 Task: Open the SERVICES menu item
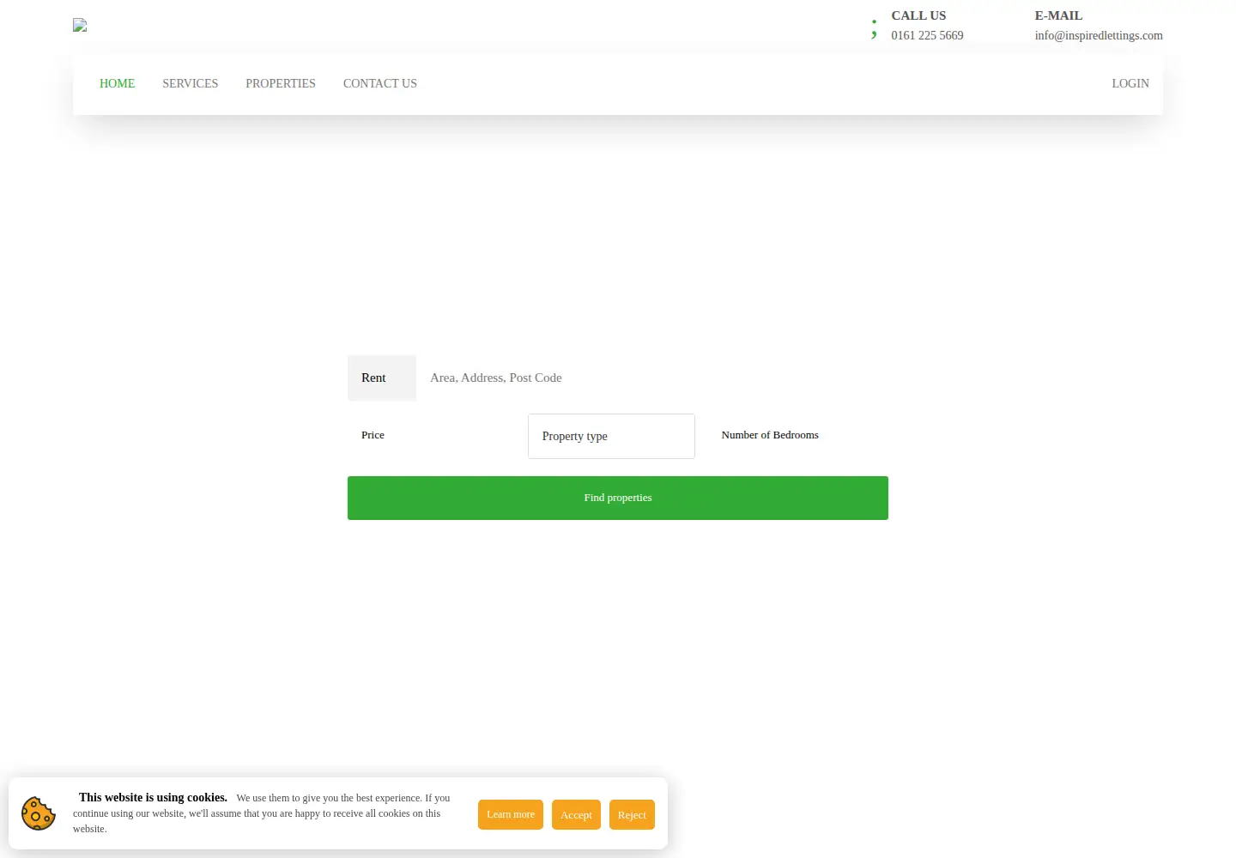point(190,83)
